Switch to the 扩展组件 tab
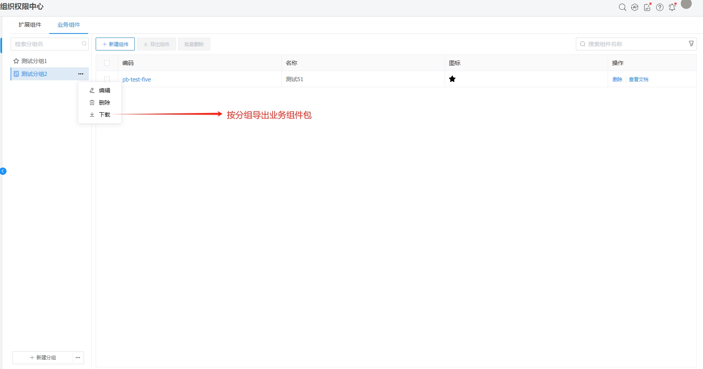Viewport: 703px width, 369px height. [30, 25]
